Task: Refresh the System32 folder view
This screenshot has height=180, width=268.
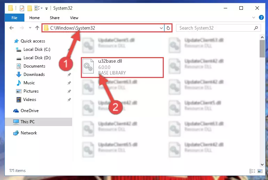Action: (x=168, y=28)
